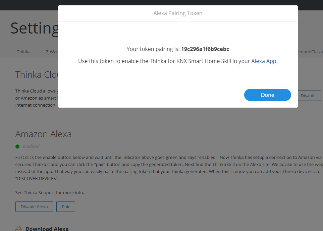Screen dimensions: 323x231
Task: Click the Amazon Alexa heading
Action: click(44, 134)
